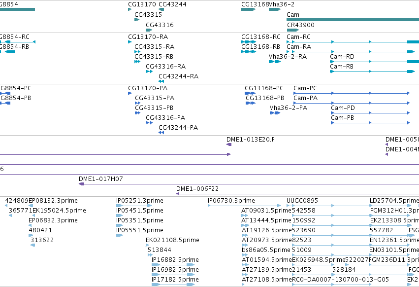The height and width of the screenshot is (287, 419).
Task: Select the CG43315 gene feature
Action: [x=137, y=20]
